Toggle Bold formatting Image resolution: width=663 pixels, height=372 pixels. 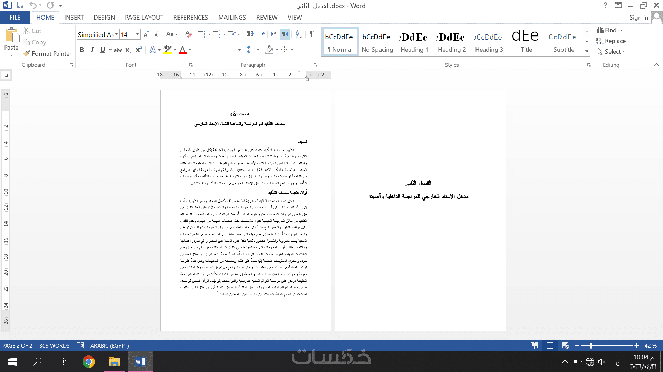82,50
